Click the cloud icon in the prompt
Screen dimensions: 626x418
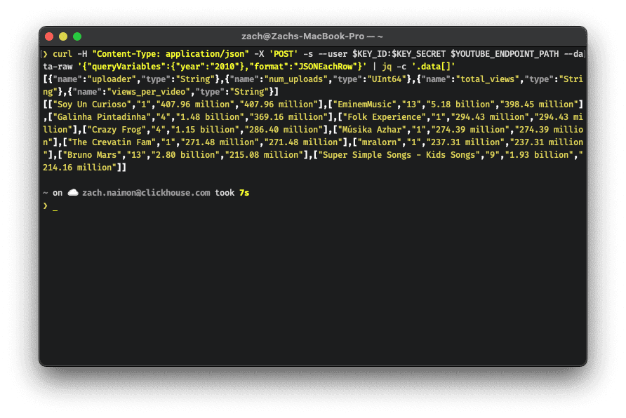tap(73, 193)
